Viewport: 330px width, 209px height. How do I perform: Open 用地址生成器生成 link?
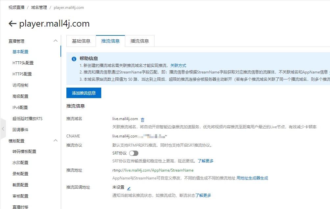[x=252, y=178]
